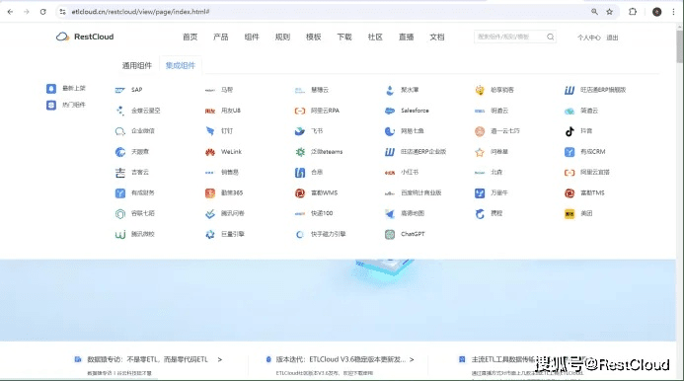Open the 腾讯问卷 component
Viewport: 684px width, 381px height.
pyautogui.click(x=225, y=213)
